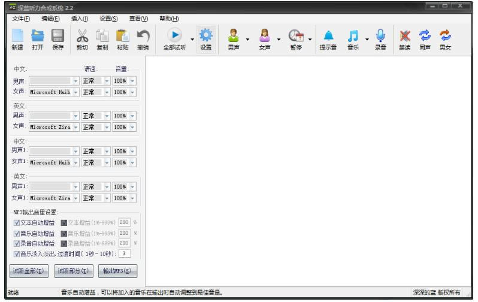Open the 插入(I) menu
This screenshot has height=302, width=478.
point(80,19)
